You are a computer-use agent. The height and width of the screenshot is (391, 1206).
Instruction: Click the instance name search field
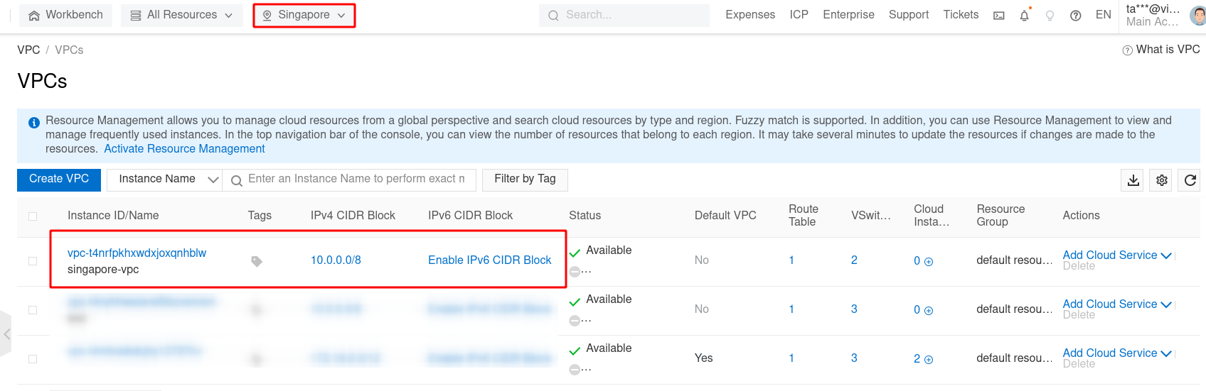[356, 180]
